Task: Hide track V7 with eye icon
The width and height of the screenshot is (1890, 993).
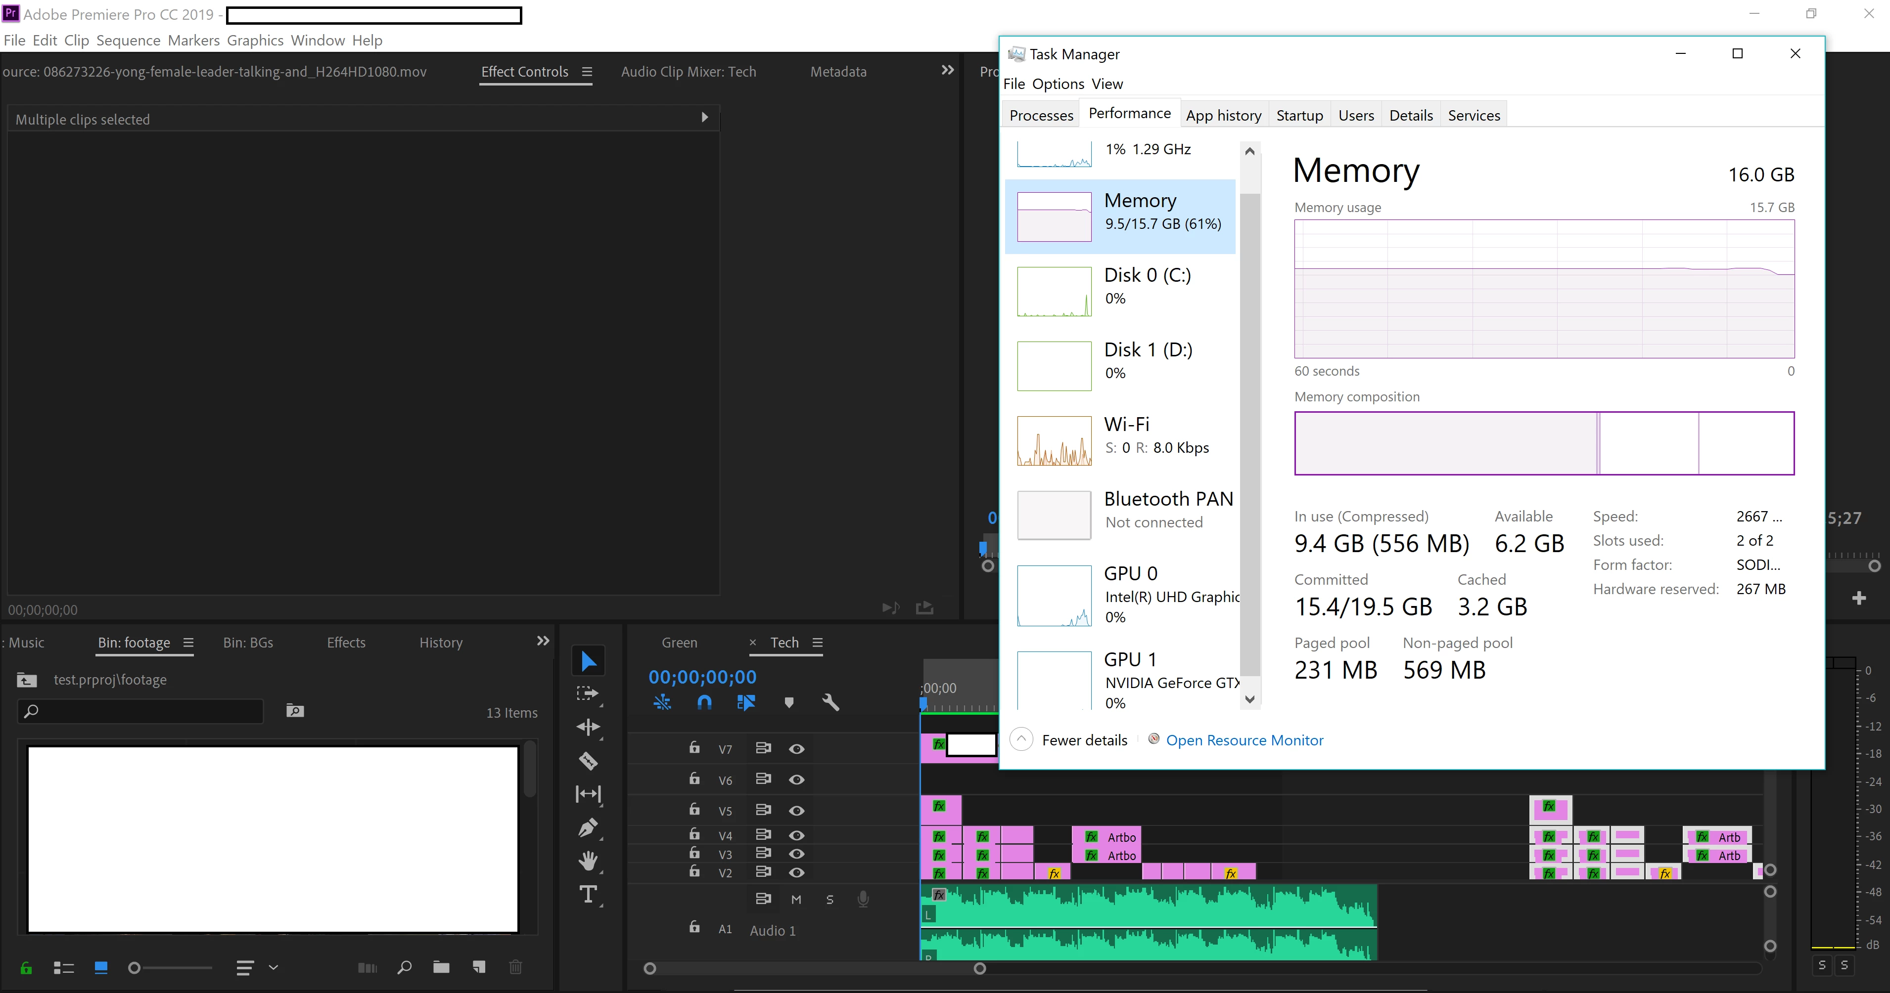Action: [797, 749]
